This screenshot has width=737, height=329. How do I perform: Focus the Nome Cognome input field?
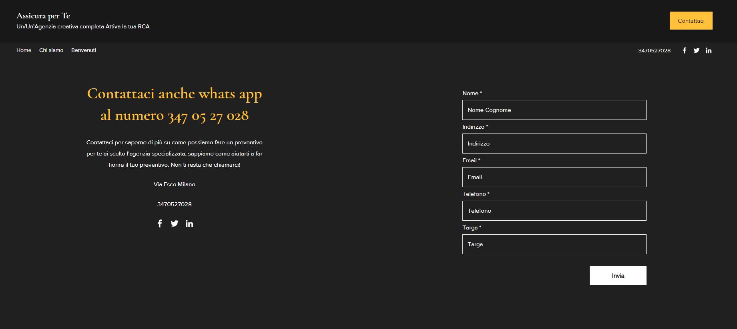[x=554, y=110]
